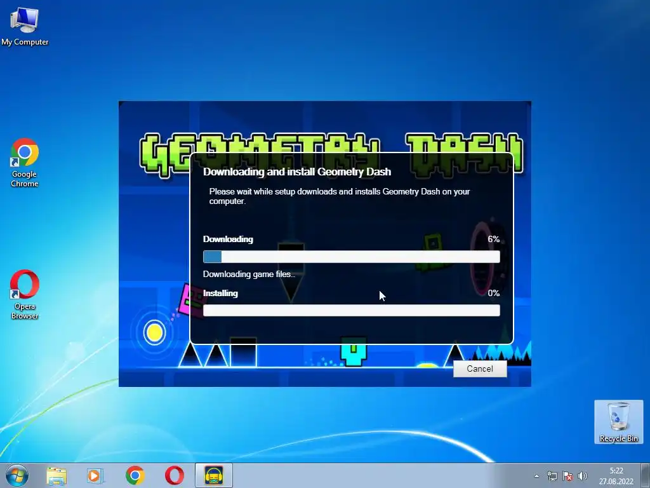Image resolution: width=650 pixels, height=488 pixels.
Task: Click the Show Desktop strip
Action: pyautogui.click(x=646, y=475)
